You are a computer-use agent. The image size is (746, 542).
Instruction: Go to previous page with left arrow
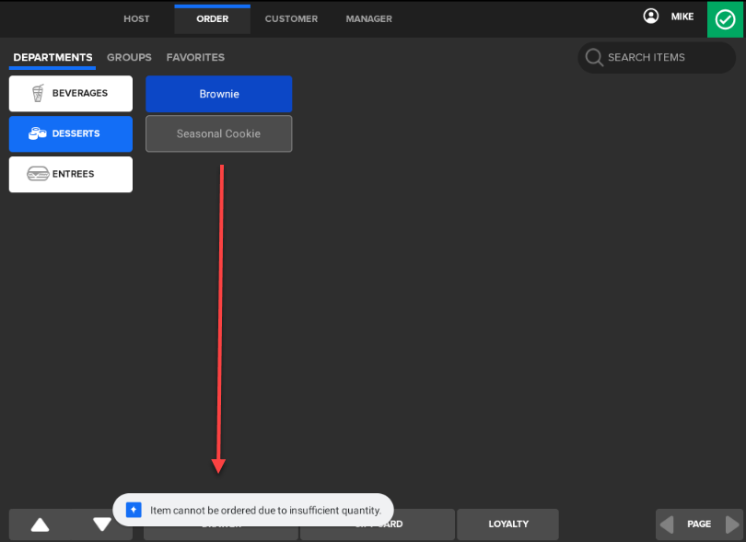pyautogui.click(x=666, y=525)
